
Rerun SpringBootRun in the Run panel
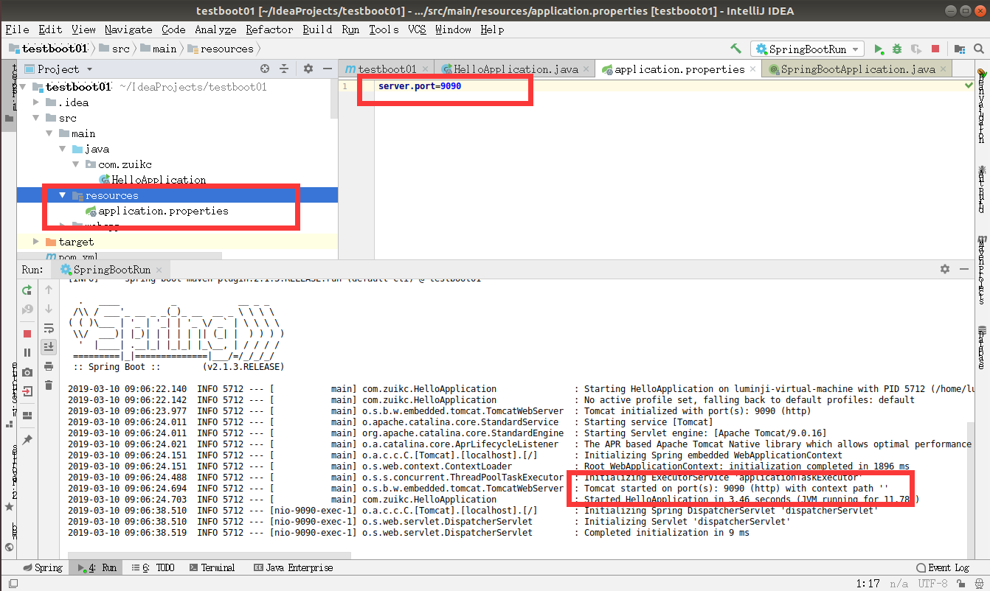pyautogui.click(x=27, y=290)
